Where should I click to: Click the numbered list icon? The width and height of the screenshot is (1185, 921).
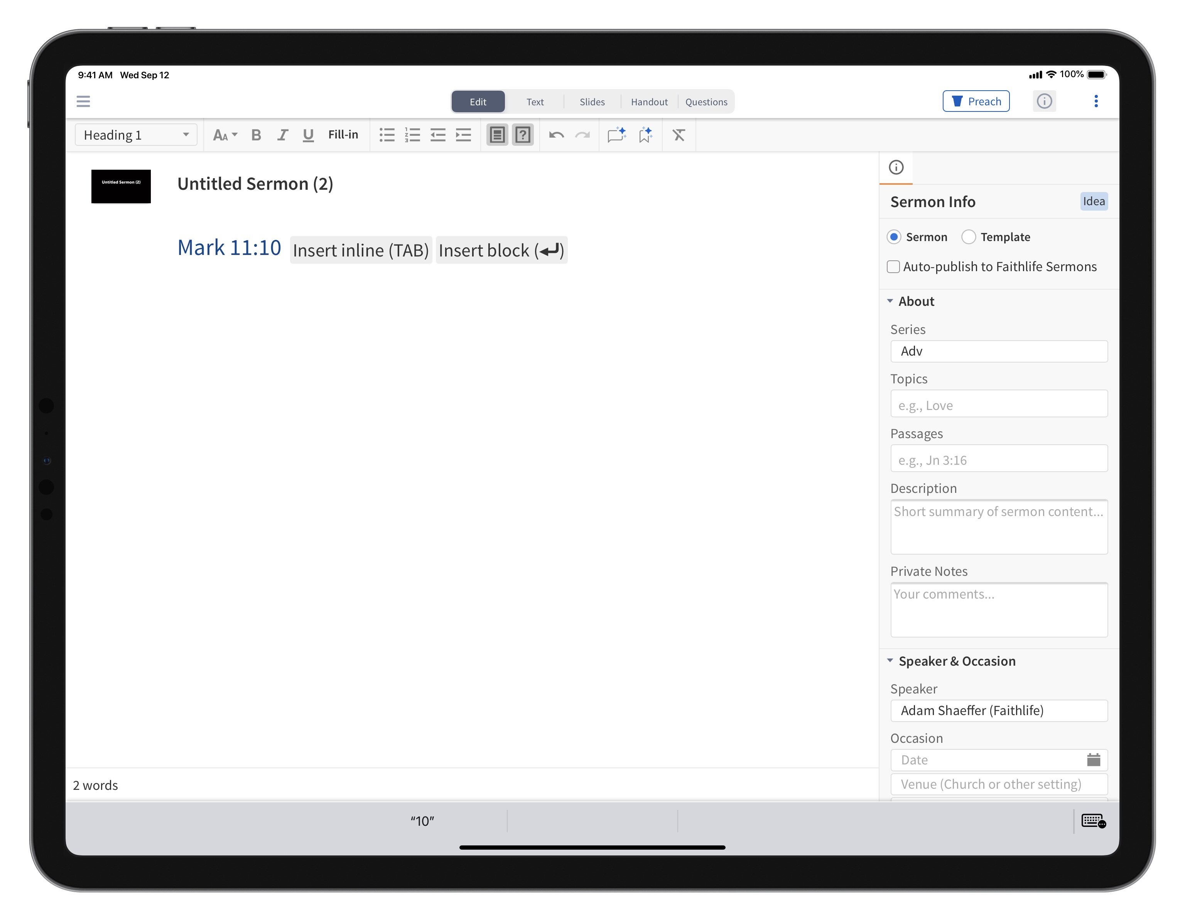[412, 135]
